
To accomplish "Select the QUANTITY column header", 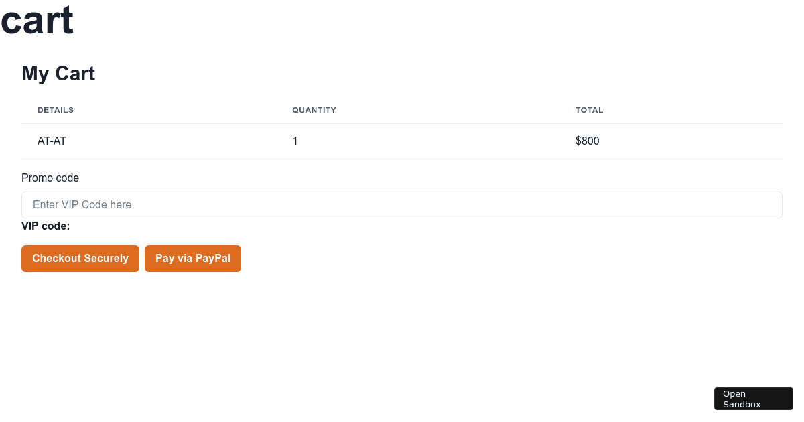I will [x=314, y=110].
